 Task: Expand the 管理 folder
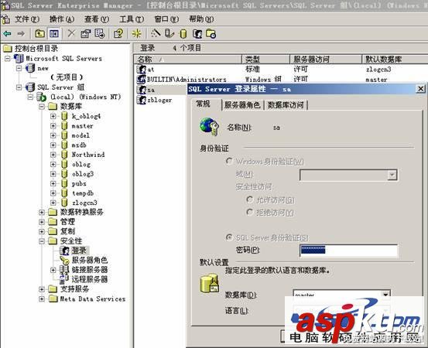[x=42, y=221]
